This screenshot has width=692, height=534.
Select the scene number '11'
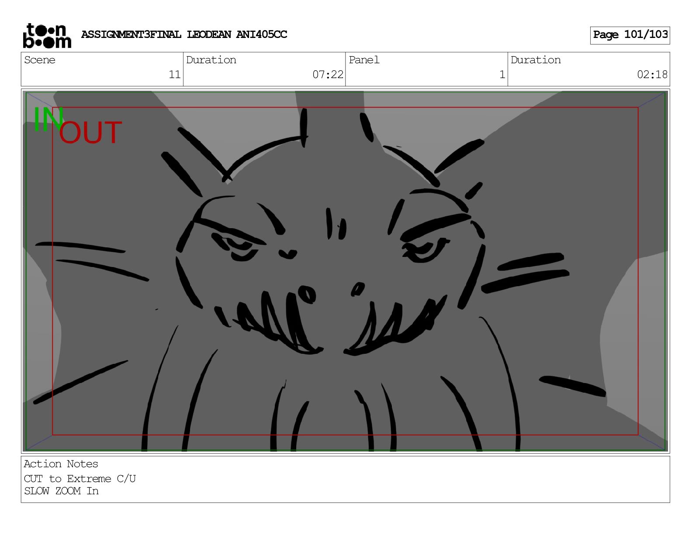point(175,75)
